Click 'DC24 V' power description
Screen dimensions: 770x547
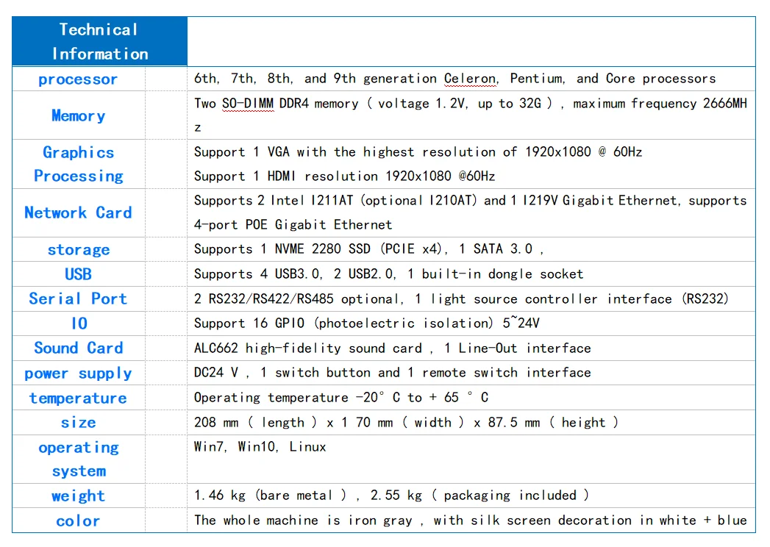[393, 372]
